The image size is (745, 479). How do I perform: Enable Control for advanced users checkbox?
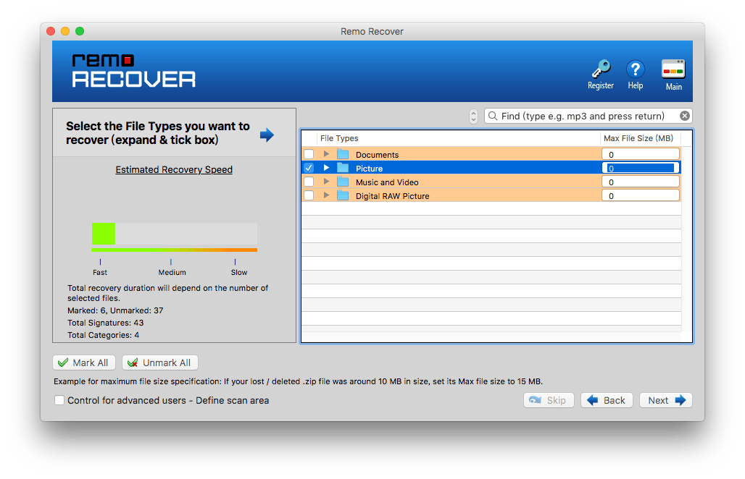tap(59, 400)
